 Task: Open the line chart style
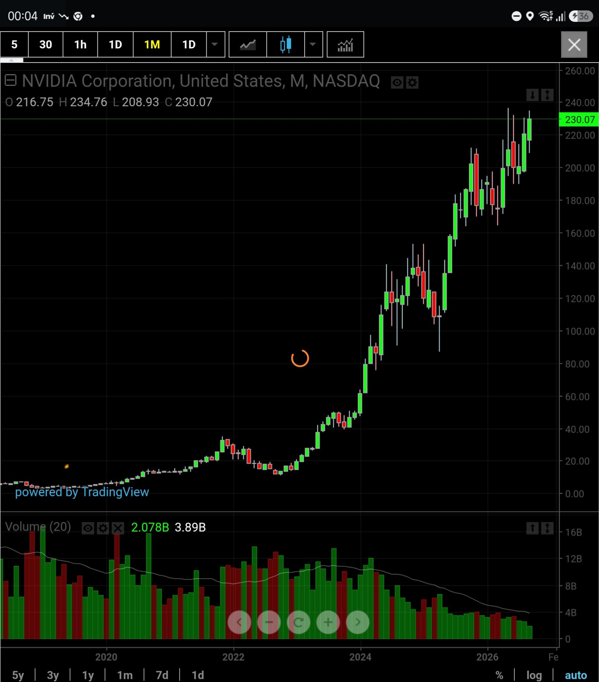[x=248, y=44]
